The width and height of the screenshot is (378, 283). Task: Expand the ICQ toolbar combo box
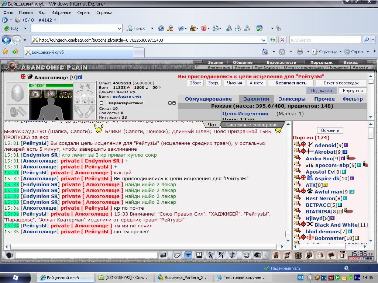119,29
